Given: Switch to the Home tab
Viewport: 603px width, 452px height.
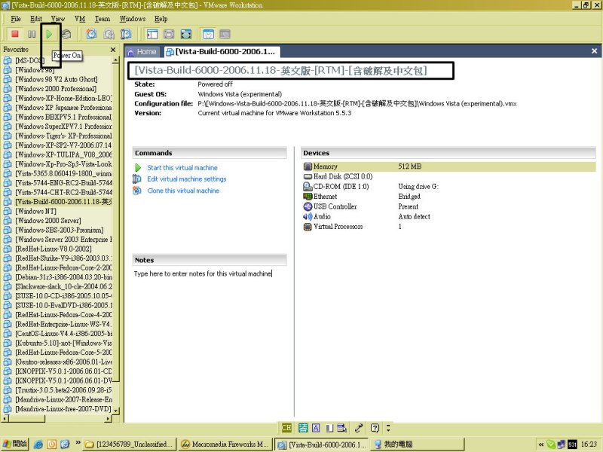Looking at the screenshot, I should pyautogui.click(x=142, y=51).
